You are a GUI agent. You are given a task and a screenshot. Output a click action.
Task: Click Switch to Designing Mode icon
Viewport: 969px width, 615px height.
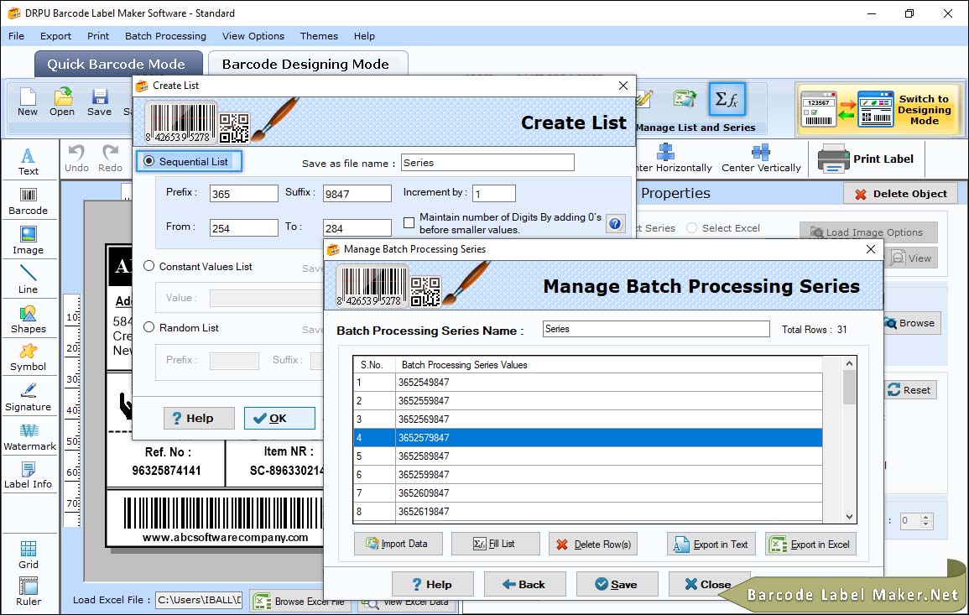click(880, 109)
